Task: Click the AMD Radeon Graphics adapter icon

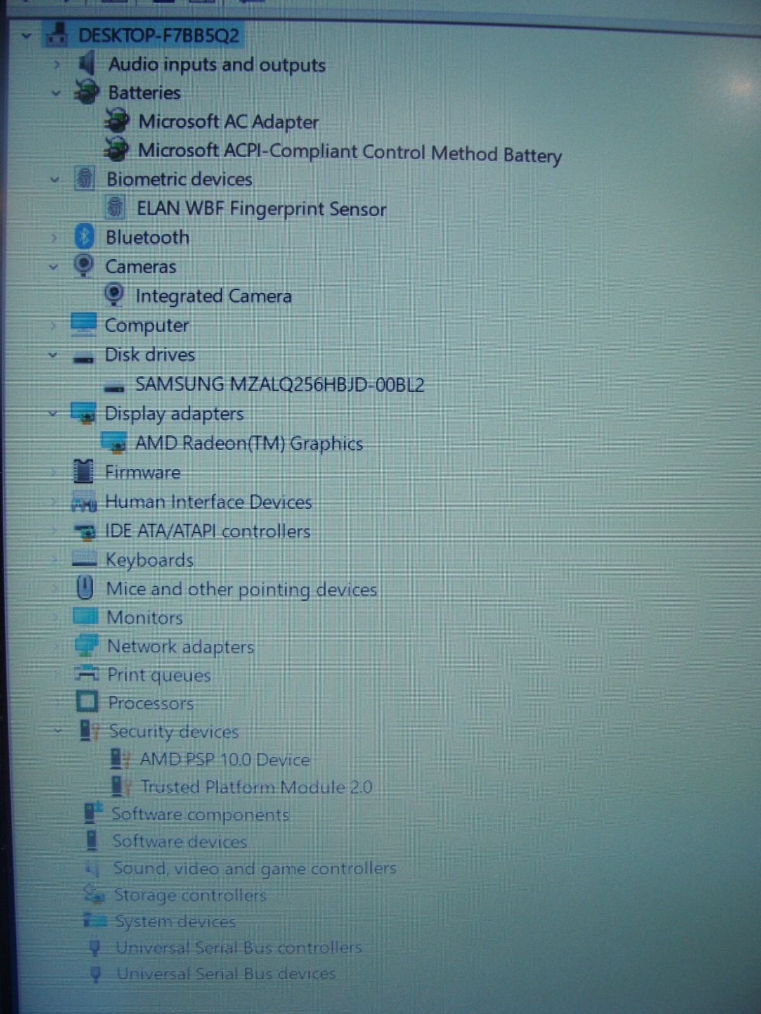Action: pyautogui.click(x=114, y=442)
